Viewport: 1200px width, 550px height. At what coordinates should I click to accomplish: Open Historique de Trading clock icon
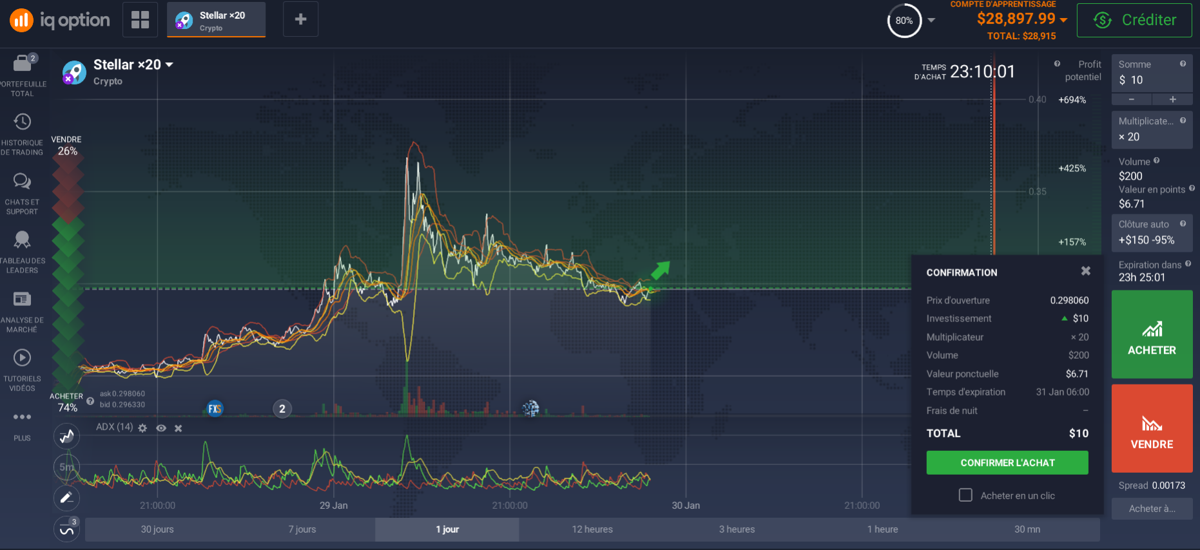pos(23,122)
